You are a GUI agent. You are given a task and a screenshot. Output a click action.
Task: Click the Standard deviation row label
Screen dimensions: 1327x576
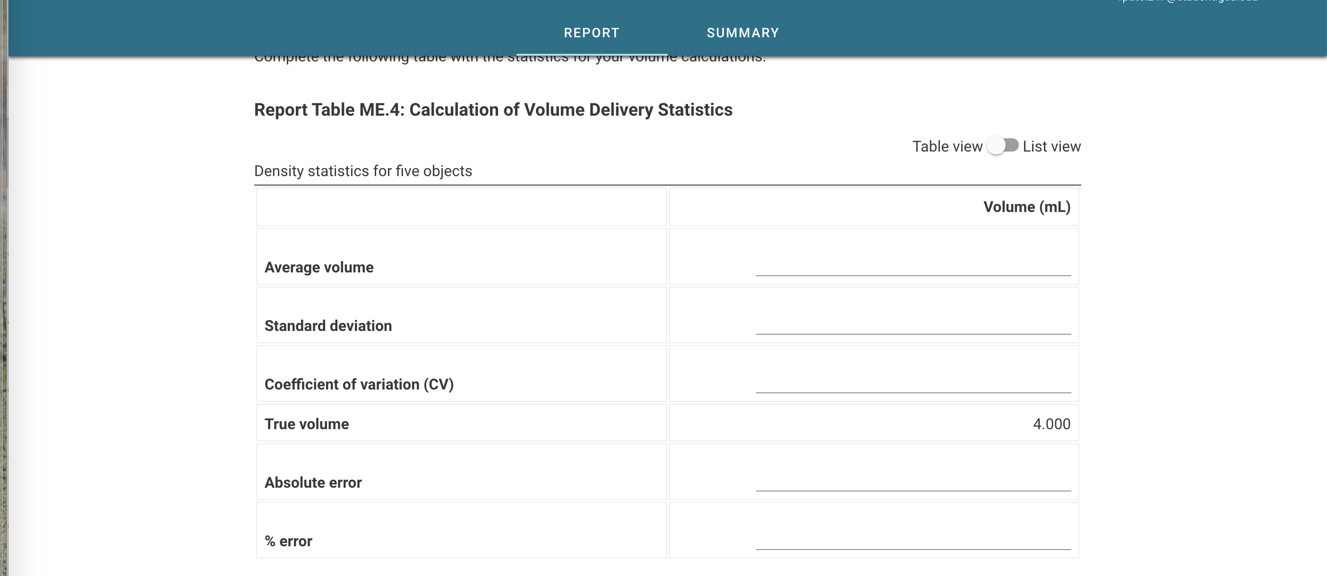click(x=328, y=325)
